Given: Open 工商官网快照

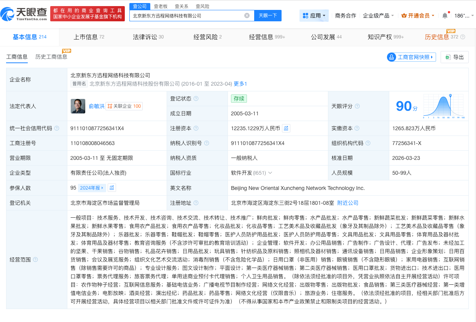Looking at the screenshot, I should [x=411, y=57].
